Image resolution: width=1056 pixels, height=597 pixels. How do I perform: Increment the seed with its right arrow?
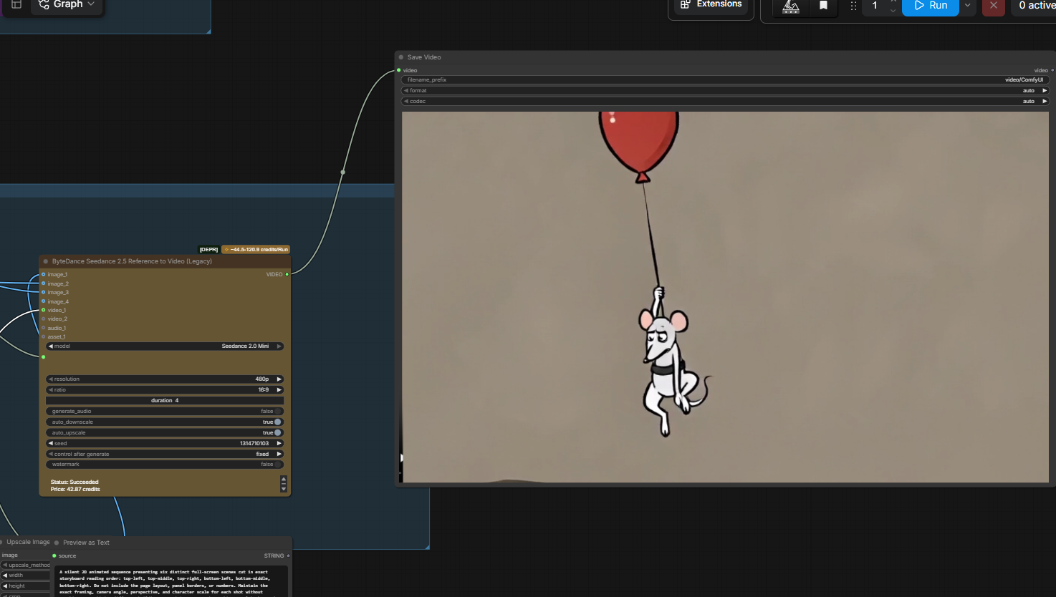pos(279,444)
